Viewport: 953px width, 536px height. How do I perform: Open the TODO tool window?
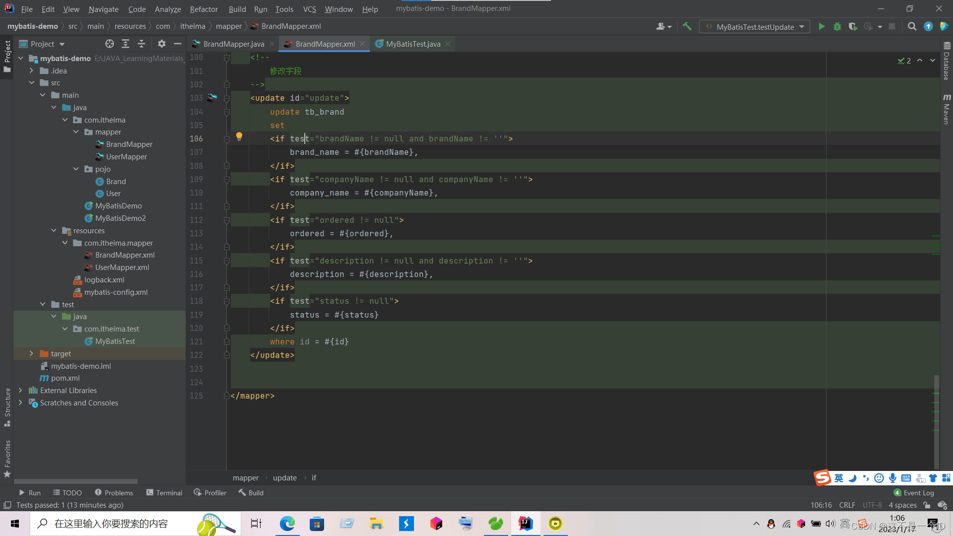[x=68, y=493]
